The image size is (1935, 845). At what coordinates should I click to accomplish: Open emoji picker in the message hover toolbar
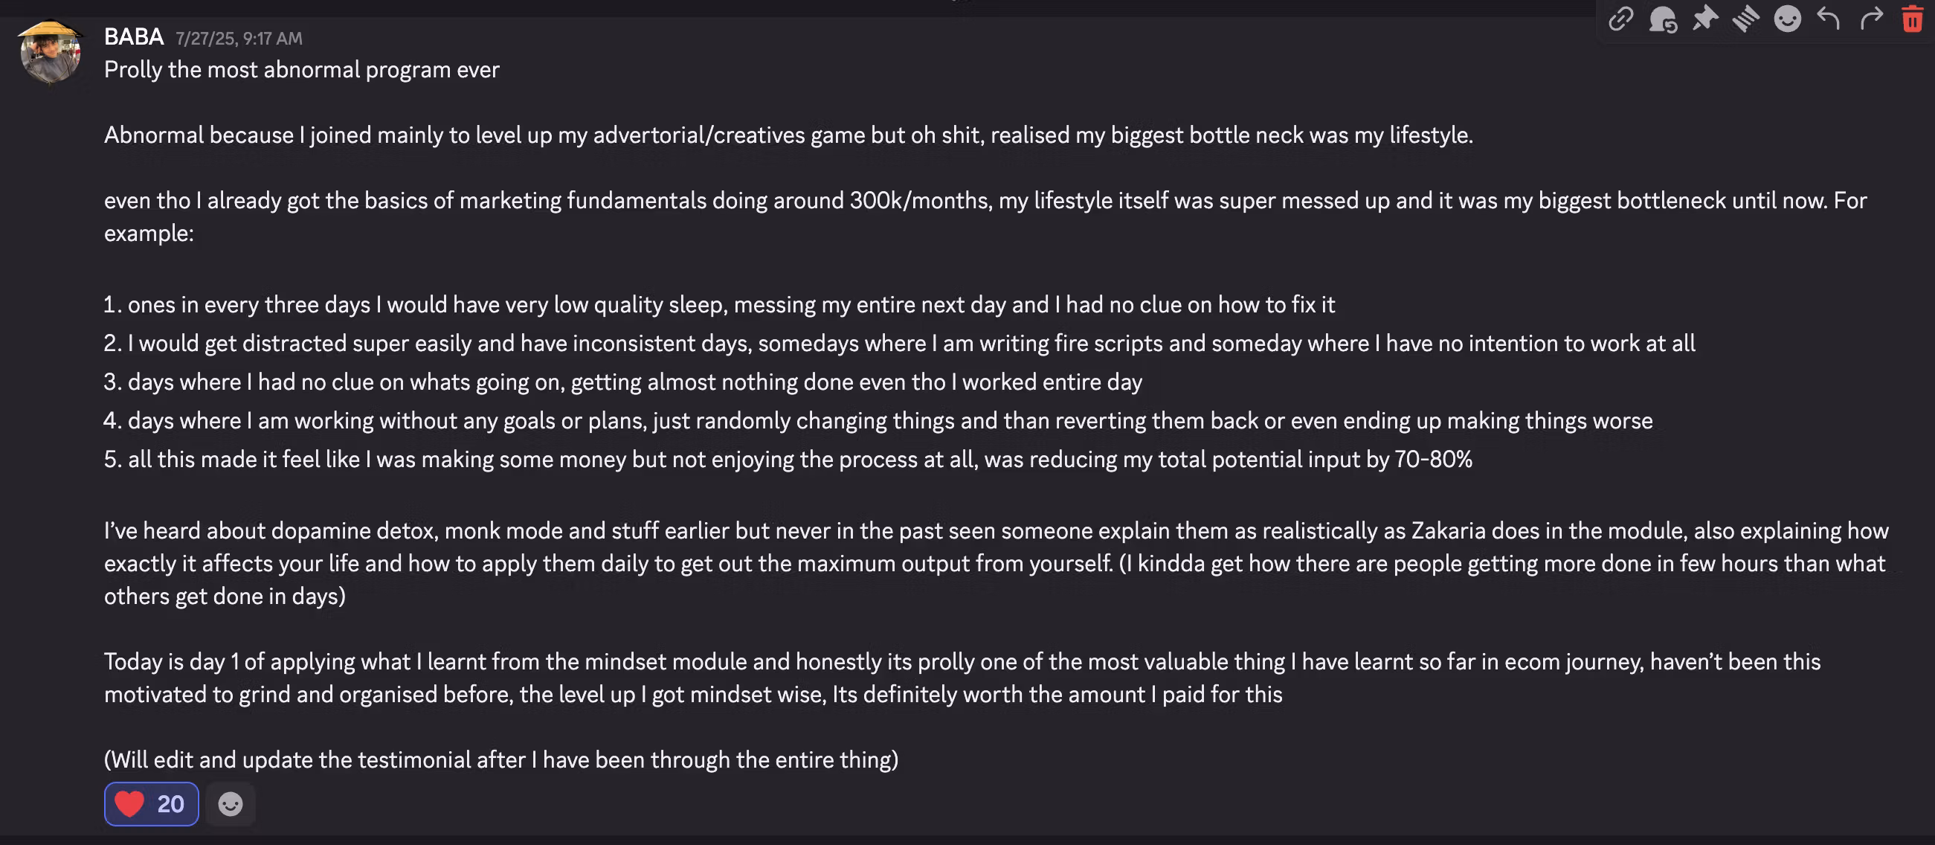pyautogui.click(x=1787, y=19)
